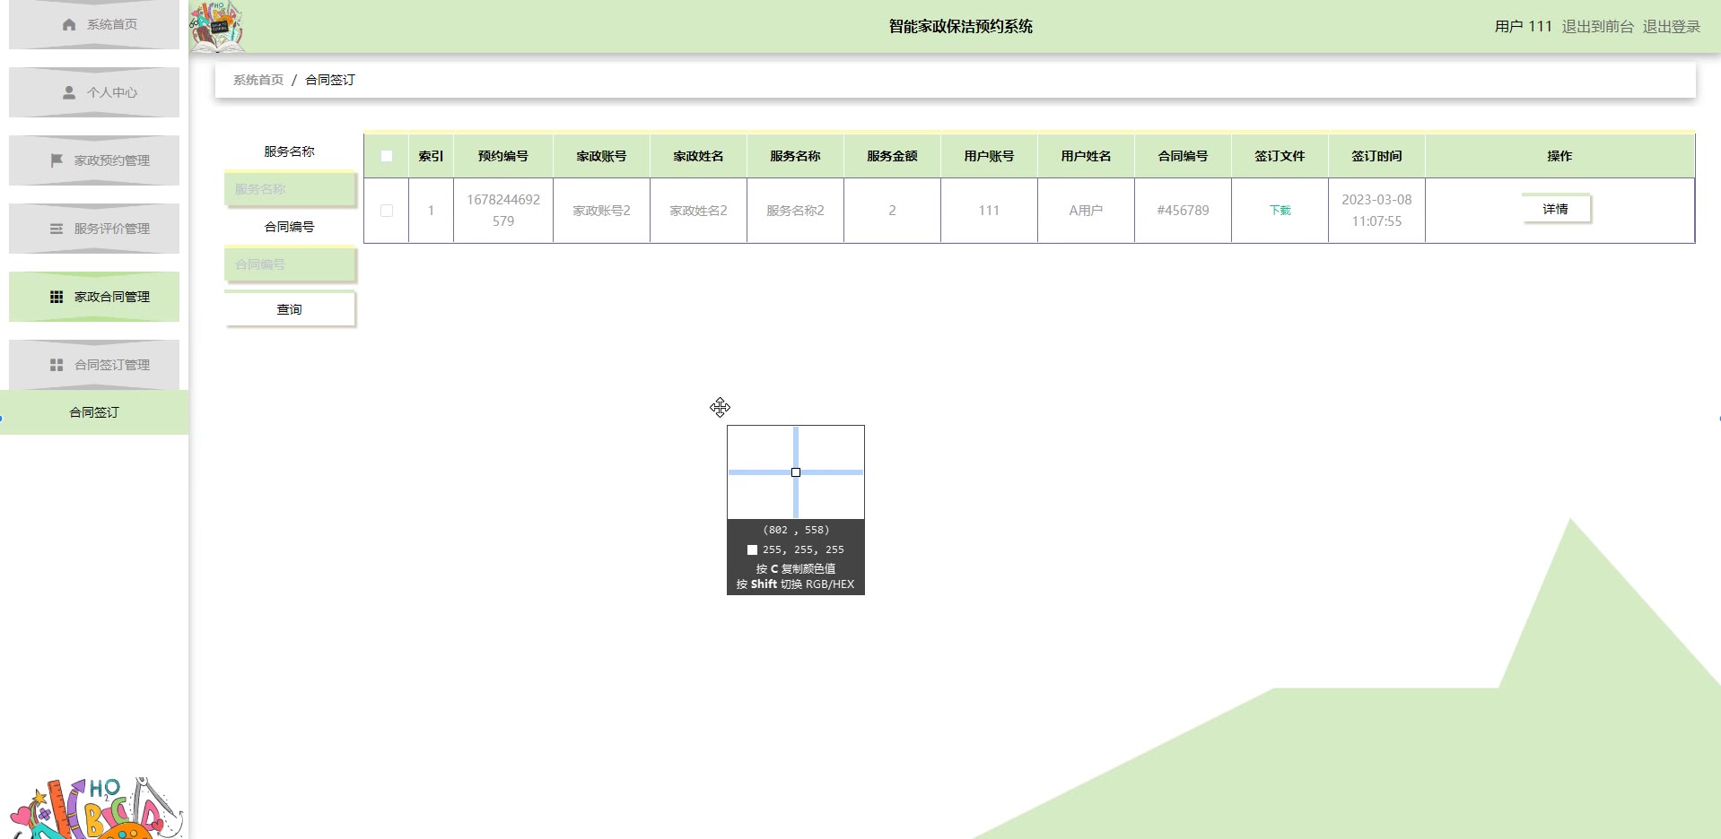Click the 服务名称 search input field
This screenshot has height=839, width=1721.
[290, 189]
